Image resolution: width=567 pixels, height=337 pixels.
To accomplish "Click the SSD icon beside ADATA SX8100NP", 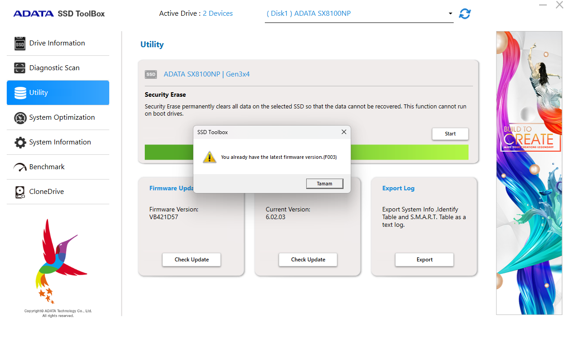I will (x=151, y=74).
